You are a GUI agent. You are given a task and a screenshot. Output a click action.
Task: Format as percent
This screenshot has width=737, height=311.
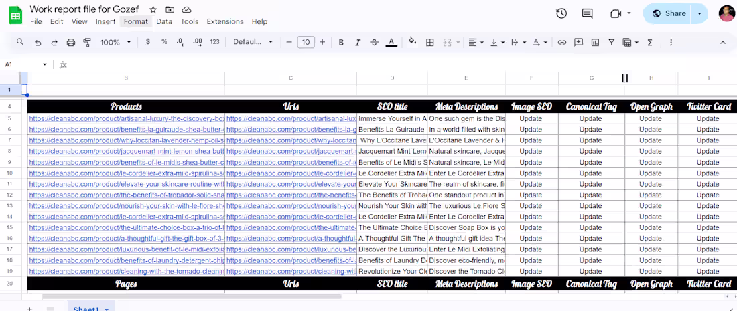tap(165, 41)
